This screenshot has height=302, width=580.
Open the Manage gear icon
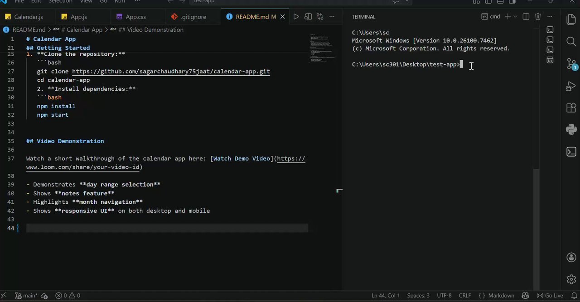[x=571, y=279]
